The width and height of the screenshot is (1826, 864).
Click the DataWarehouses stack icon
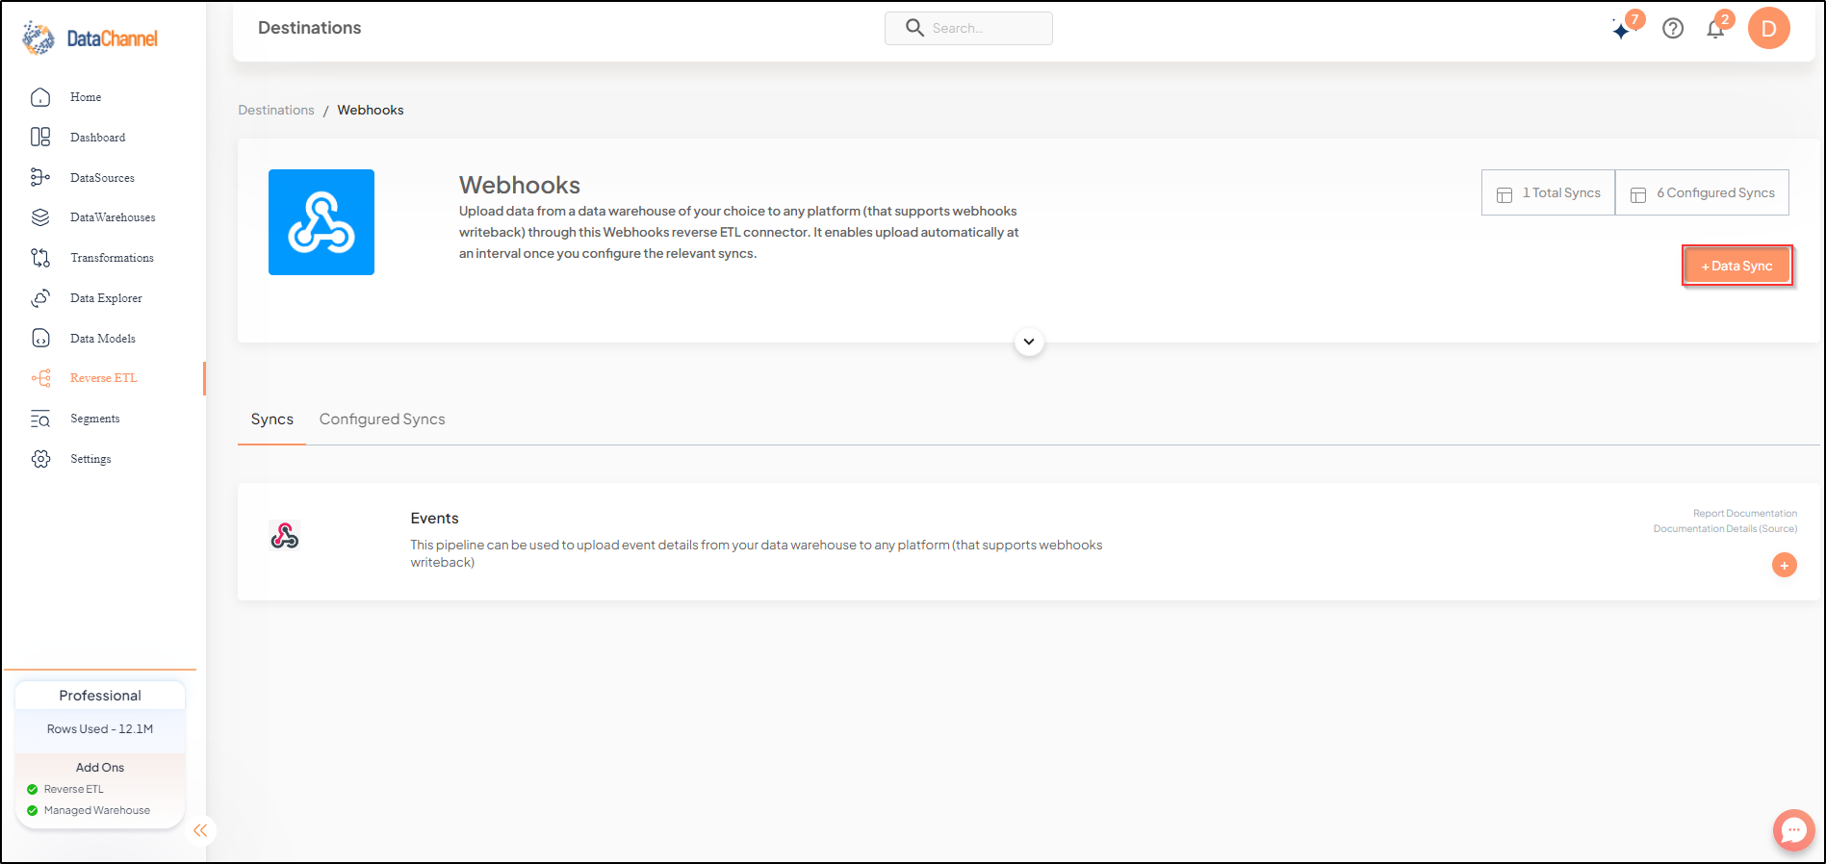point(40,217)
